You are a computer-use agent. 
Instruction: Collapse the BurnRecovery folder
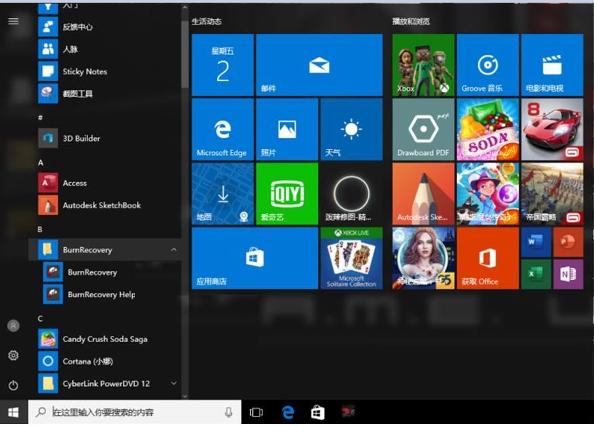(174, 250)
